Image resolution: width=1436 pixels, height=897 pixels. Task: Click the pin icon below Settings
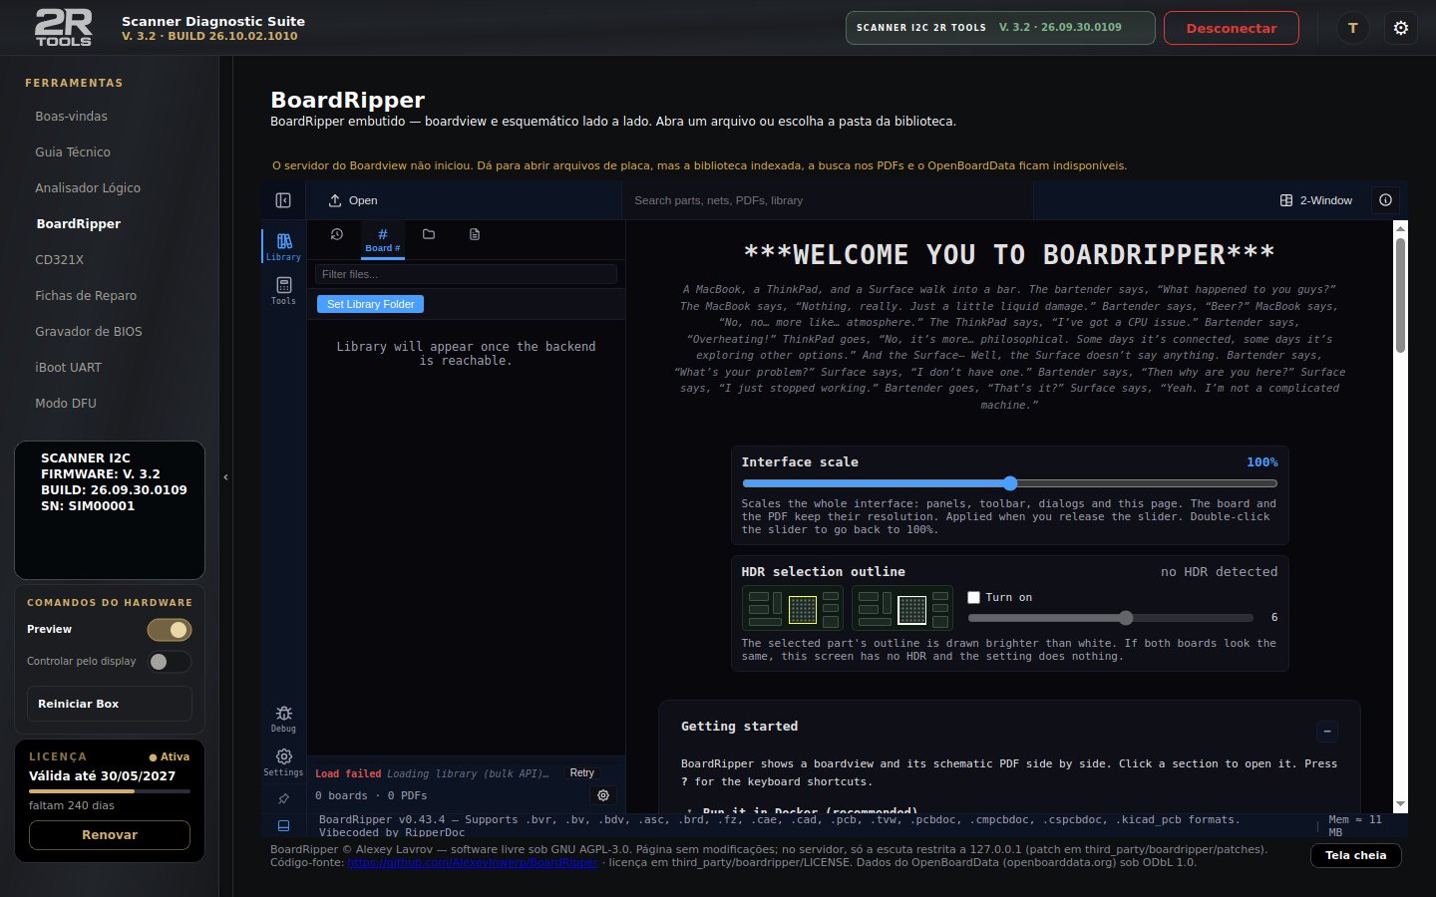coord(283,798)
